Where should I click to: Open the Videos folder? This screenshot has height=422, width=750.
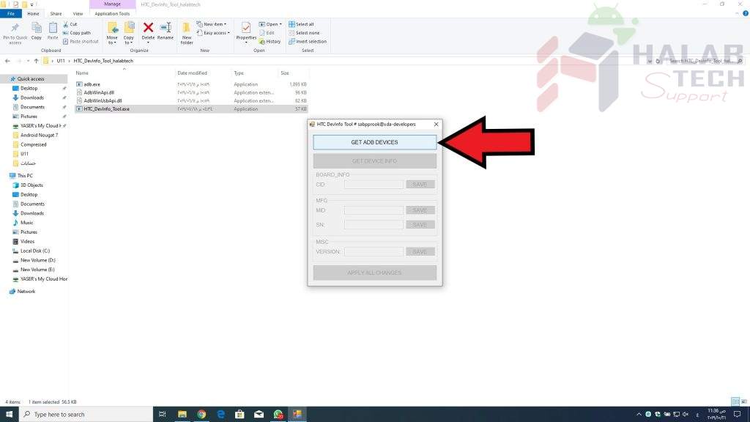27,241
